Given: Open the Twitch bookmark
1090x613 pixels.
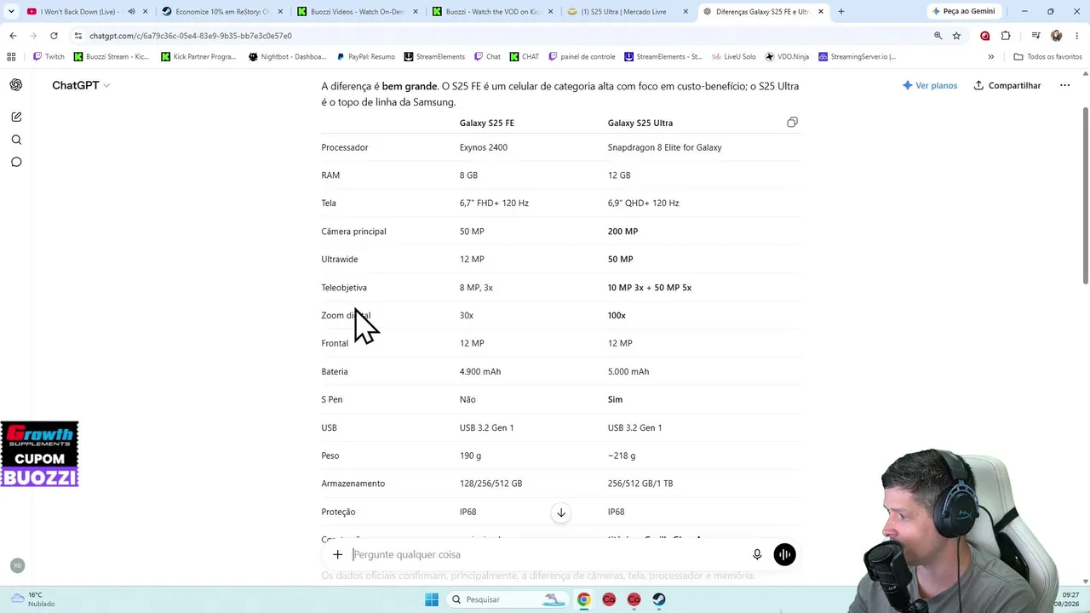Looking at the screenshot, I should pos(49,57).
